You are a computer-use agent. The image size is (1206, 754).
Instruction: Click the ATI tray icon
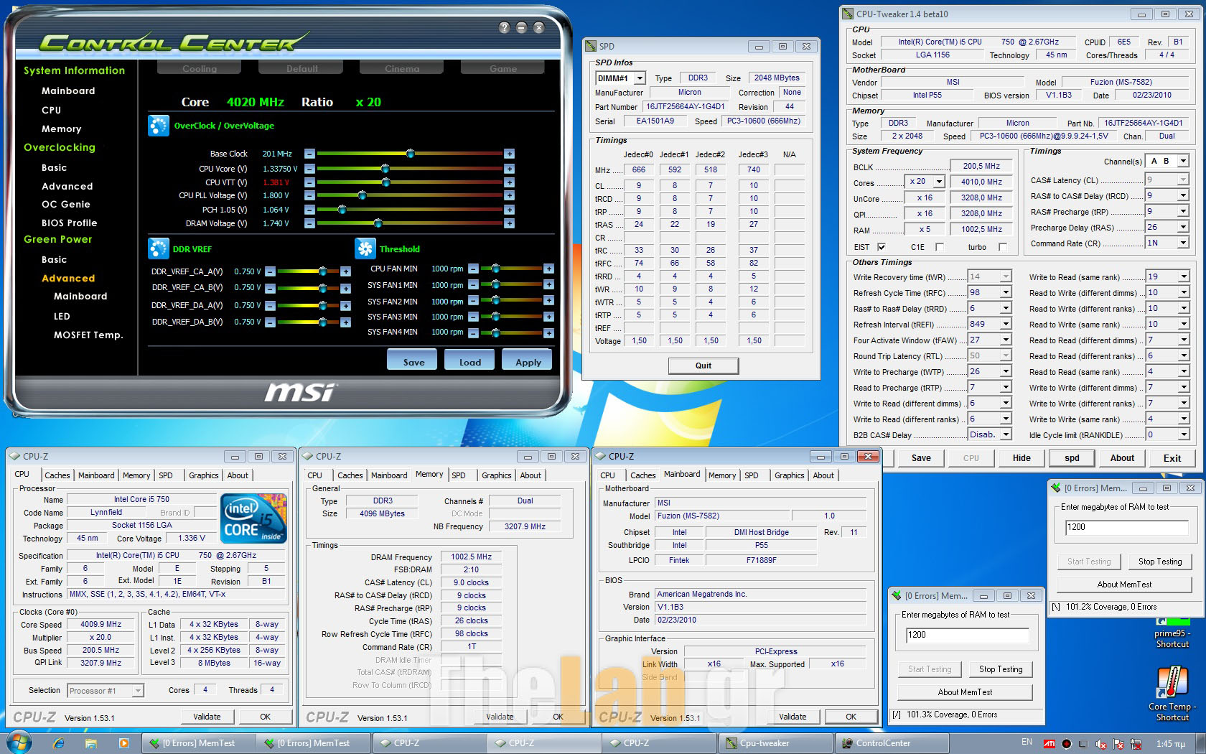point(1049,743)
